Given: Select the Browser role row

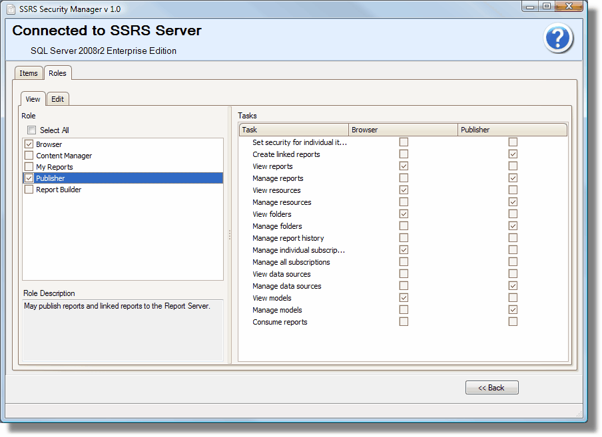Looking at the screenshot, I should (x=123, y=144).
